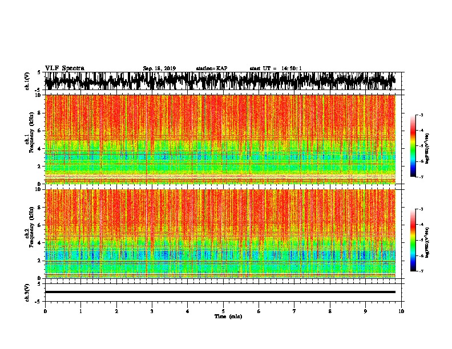The image size is (452, 349).
Task: Click the "VLF Spectra" plot title
Action: (x=64, y=68)
